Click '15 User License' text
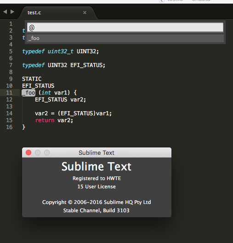233x243 pixels. 97,186
